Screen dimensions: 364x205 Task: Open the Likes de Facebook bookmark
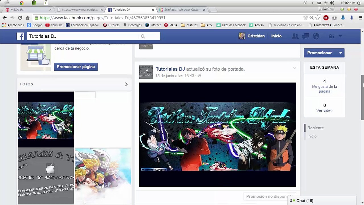click(231, 25)
